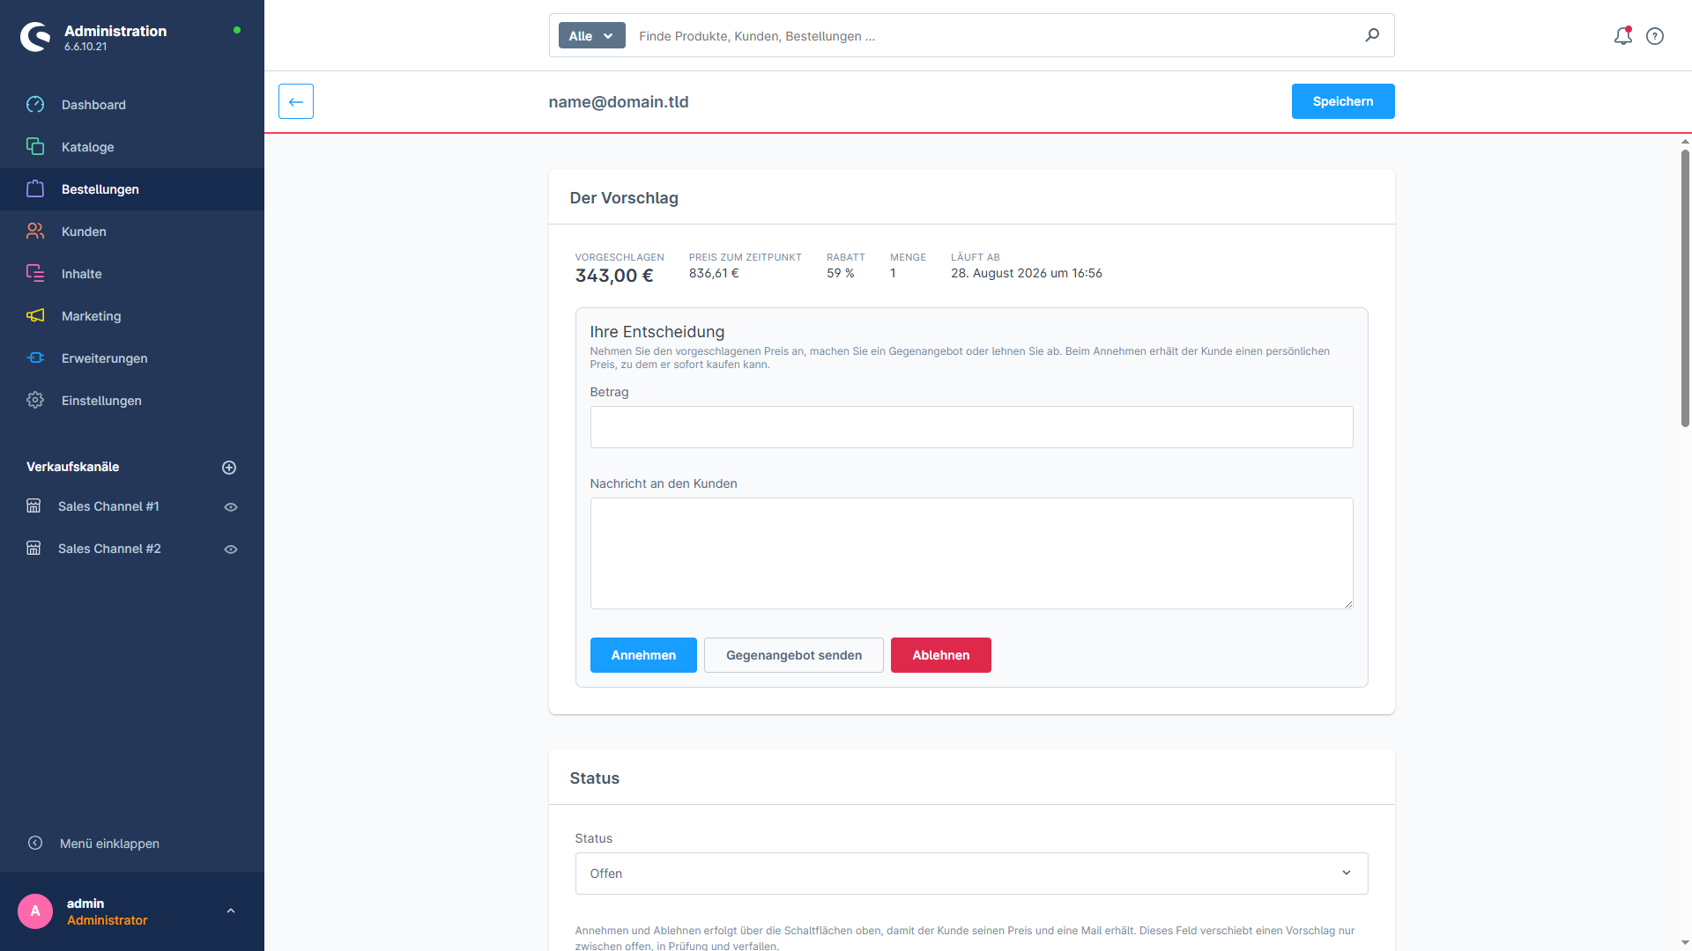This screenshot has width=1692, height=951.
Task: Add a sales channel with plus icon
Action: [x=229, y=468]
